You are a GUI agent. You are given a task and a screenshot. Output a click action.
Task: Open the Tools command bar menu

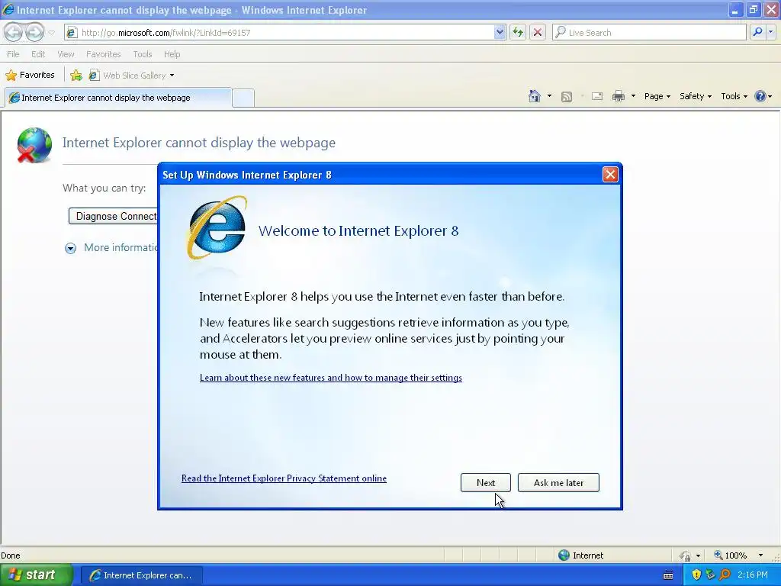click(734, 96)
